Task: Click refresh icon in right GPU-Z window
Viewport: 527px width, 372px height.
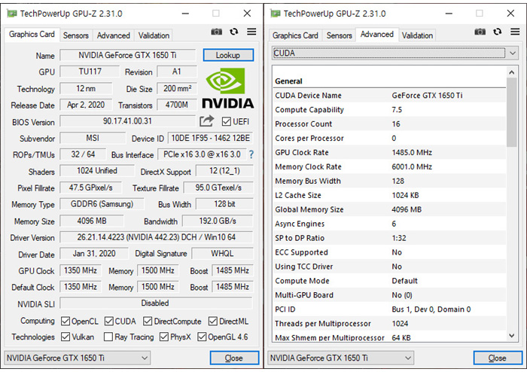Action: tap(498, 32)
